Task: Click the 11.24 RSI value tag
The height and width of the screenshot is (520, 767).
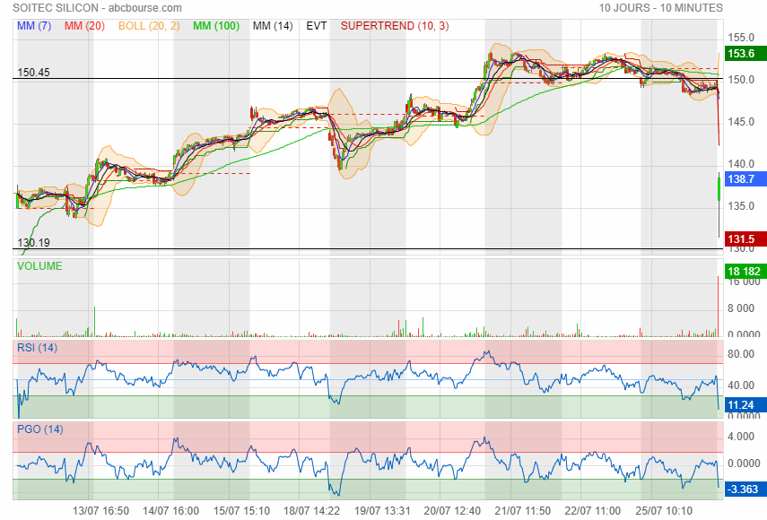Action: [x=740, y=404]
